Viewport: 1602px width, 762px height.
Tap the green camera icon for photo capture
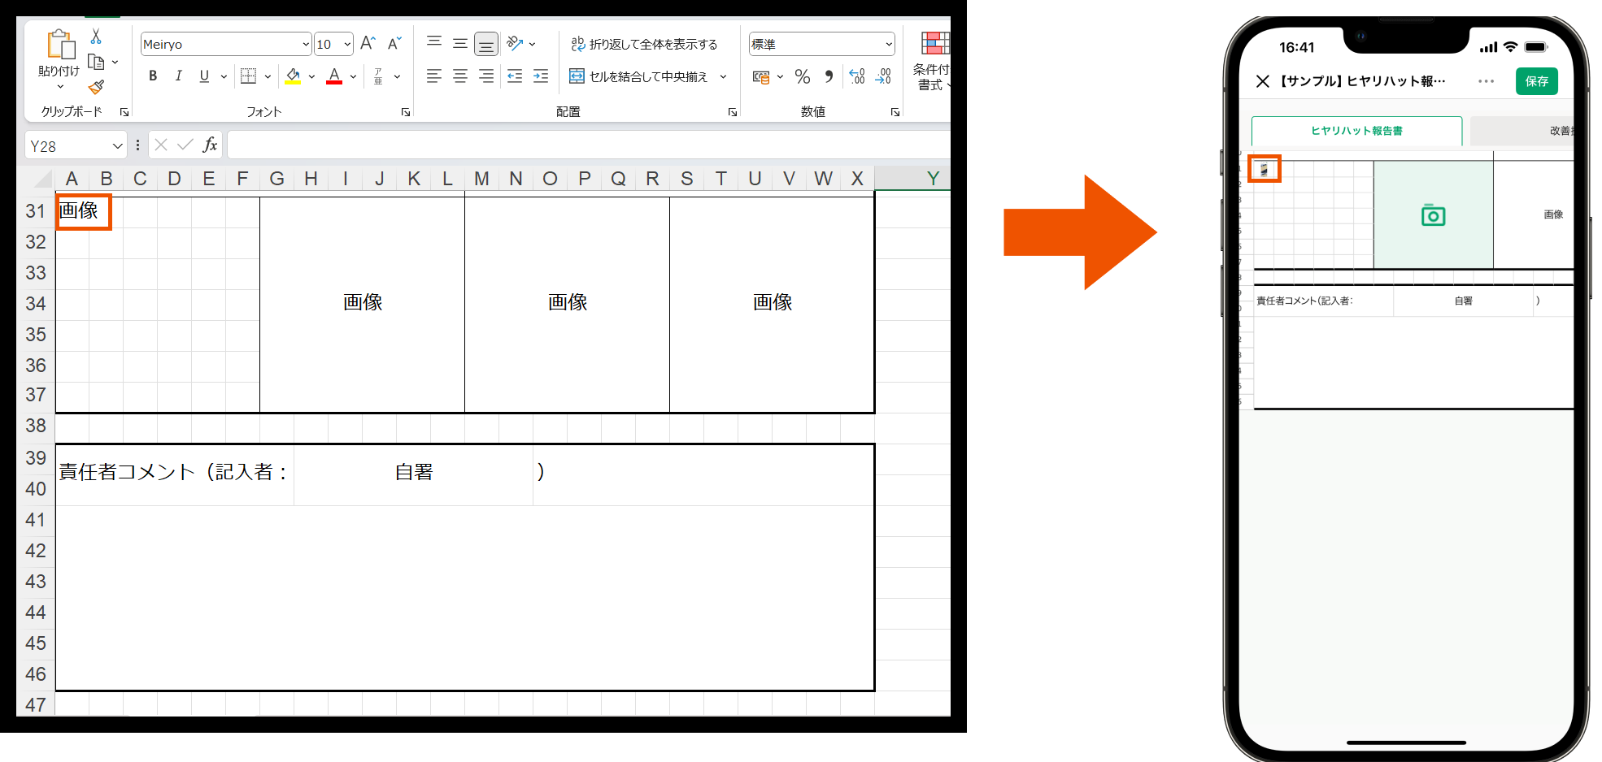tap(1433, 215)
